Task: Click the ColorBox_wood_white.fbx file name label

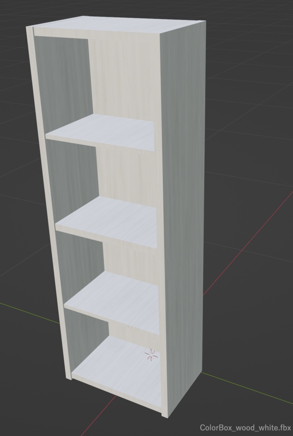Action: 245,427
